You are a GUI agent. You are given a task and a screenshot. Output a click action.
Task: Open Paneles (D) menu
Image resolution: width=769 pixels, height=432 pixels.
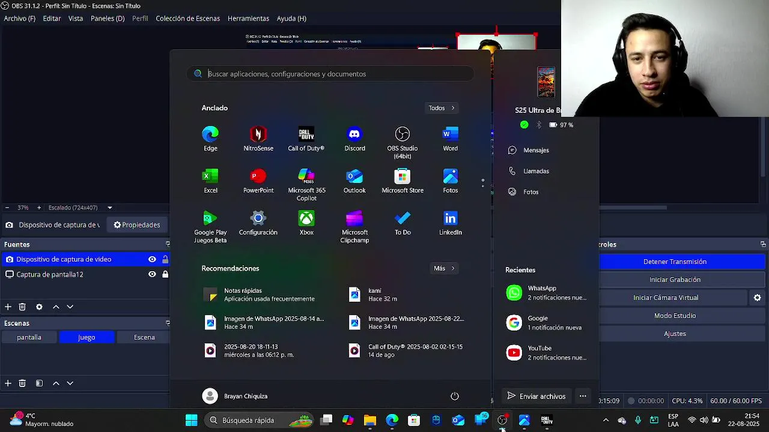[108, 19]
